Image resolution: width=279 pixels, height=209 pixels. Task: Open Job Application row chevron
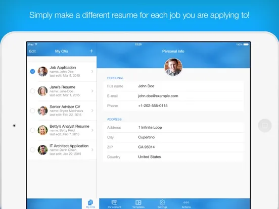[92, 72]
